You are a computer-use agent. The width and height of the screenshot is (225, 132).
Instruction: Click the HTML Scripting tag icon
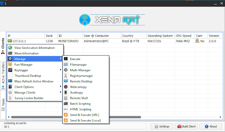tap(66, 109)
